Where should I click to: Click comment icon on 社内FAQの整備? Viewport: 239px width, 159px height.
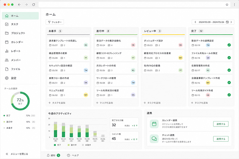click(157, 70)
